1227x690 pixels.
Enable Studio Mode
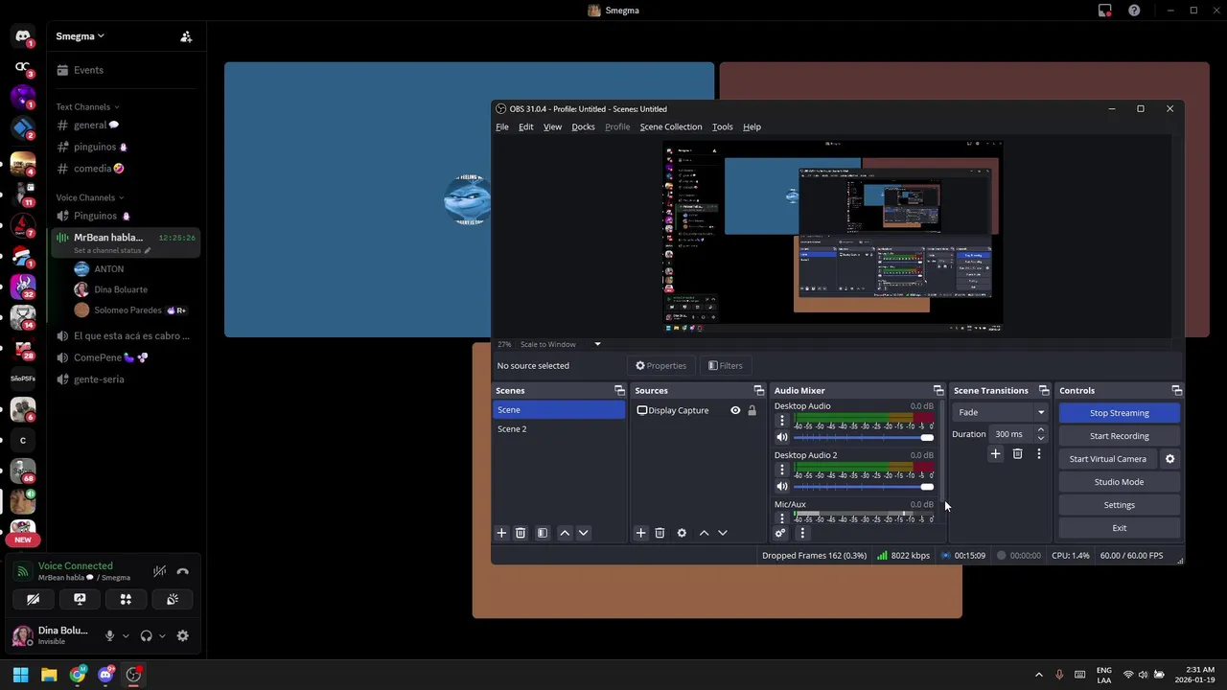point(1119,482)
